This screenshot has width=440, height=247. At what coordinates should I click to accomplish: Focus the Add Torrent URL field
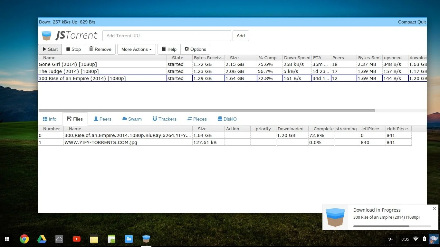[167, 36]
